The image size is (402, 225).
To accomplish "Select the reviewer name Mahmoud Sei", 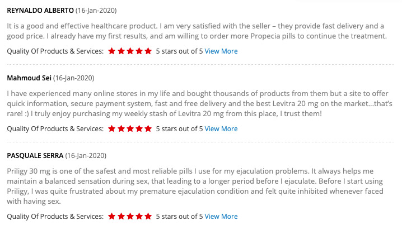I will point(29,78).
